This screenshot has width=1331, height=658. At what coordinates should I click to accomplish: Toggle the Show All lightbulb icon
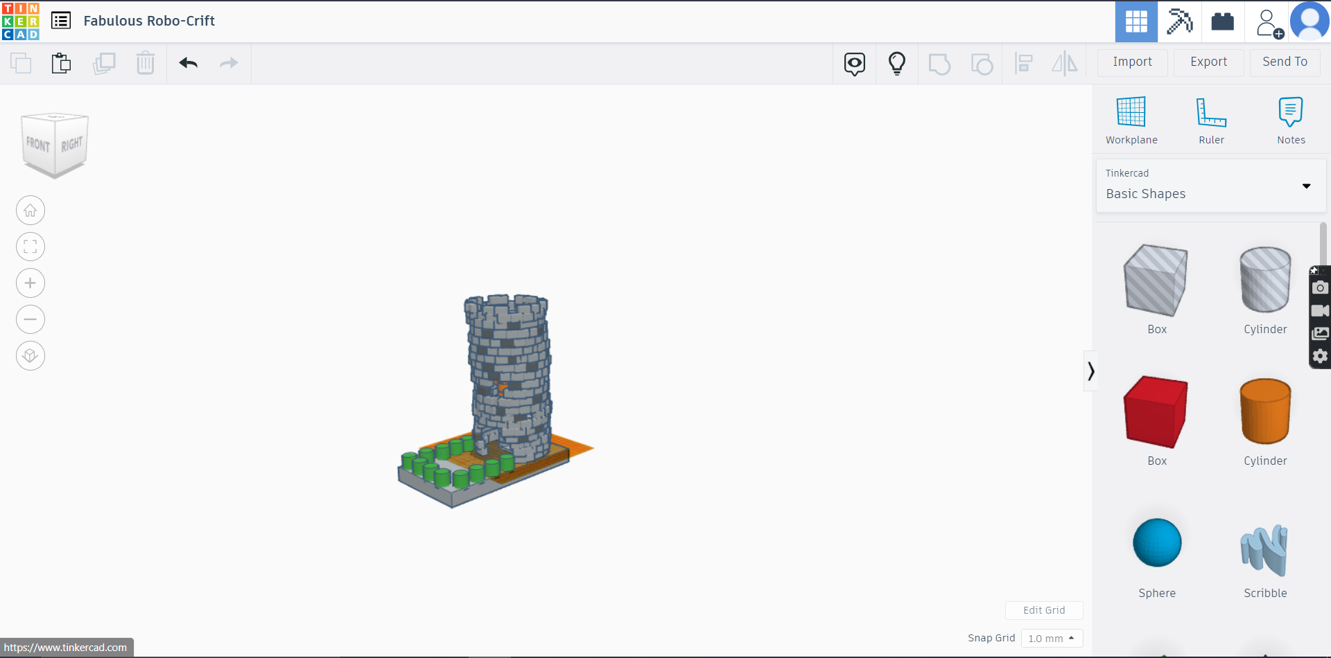(897, 63)
